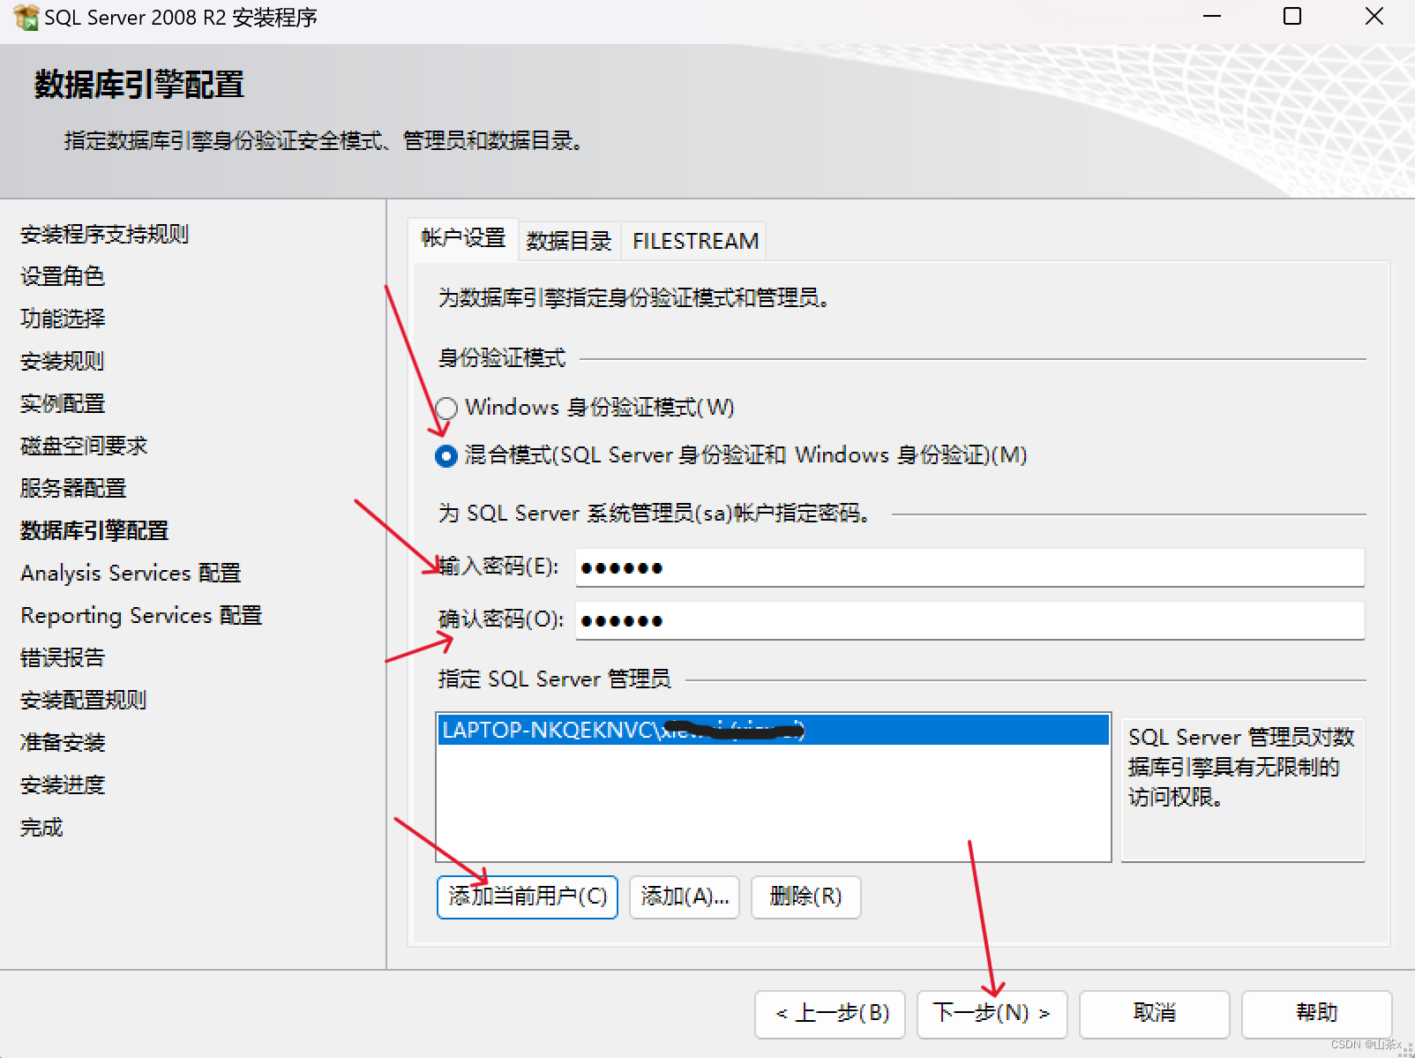Screen dimensions: 1415x1058
Task: Click the 取消 button
Action: [1155, 1014]
